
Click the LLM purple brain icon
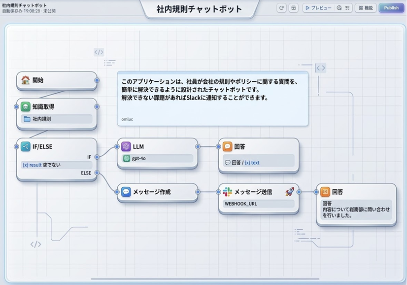pyautogui.click(x=126, y=146)
